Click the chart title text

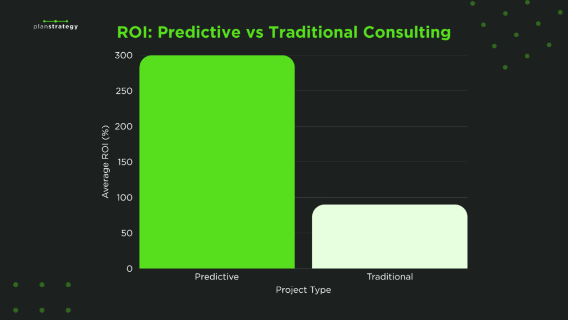(284, 32)
